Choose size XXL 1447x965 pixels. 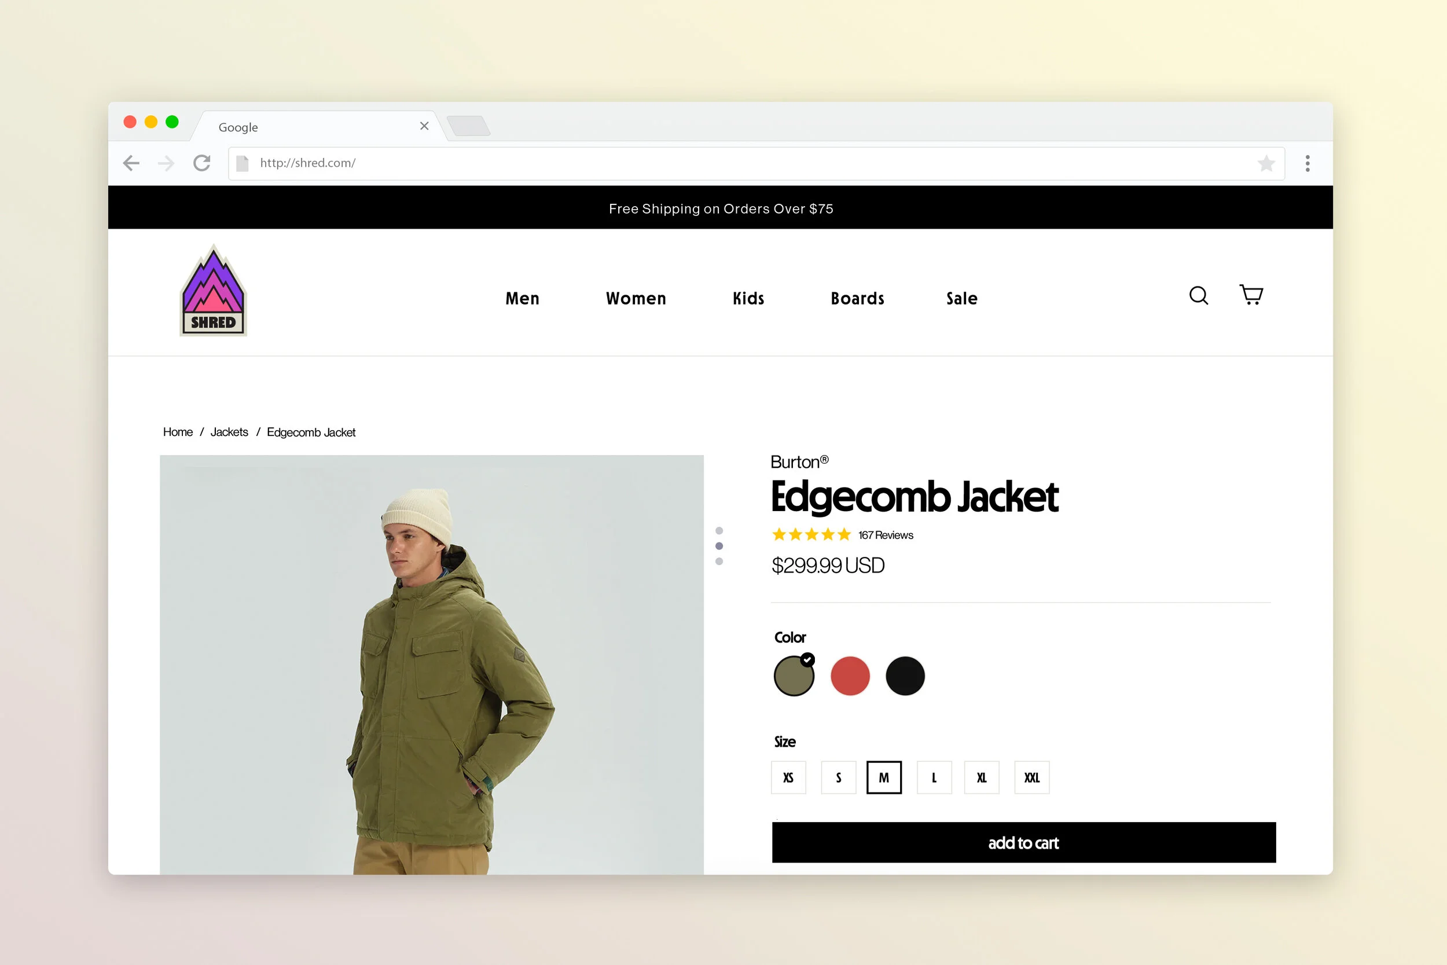click(x=1032, y=777)
